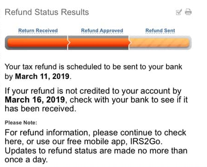Click the checkmark icon next to the printer
The height and width of the screenshot is (167, 207).
179,12
